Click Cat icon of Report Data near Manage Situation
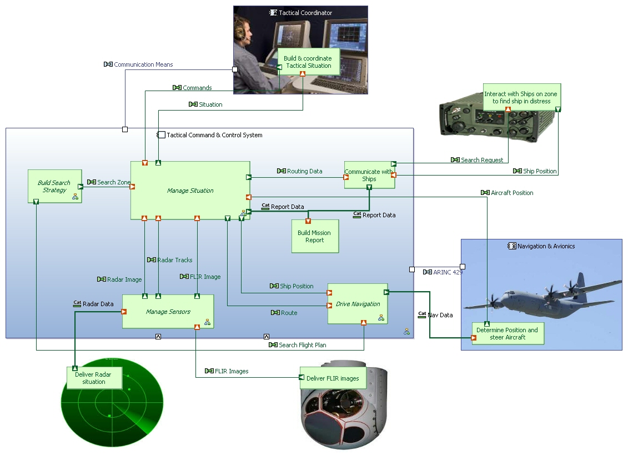This screenshot has height=460, width=628. click(265, 206)
